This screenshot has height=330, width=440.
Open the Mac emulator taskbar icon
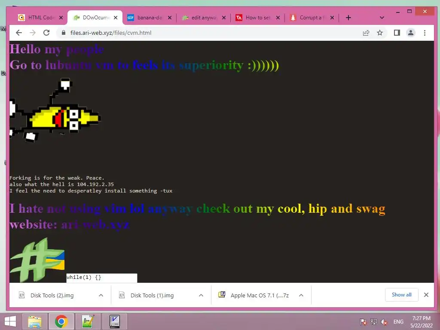pyautogui.click(x=114, y=321)
